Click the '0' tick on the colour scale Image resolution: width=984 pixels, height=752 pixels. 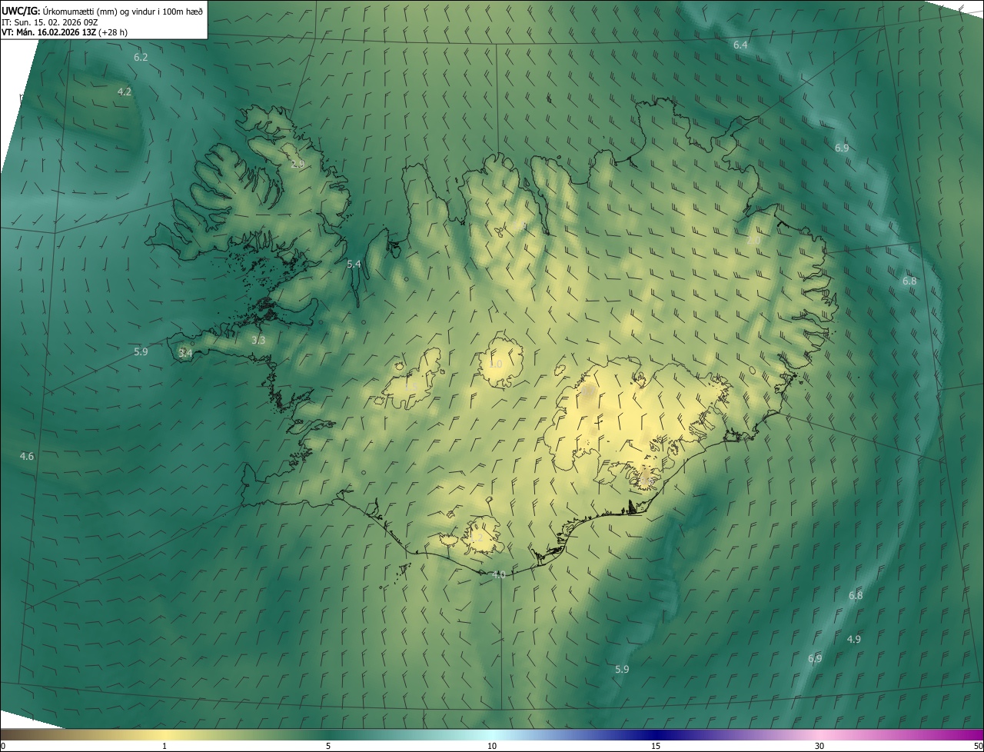(x=3, y=746)
